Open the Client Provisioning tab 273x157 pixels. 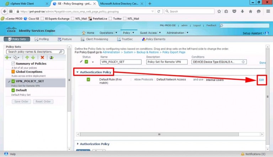click(x=94, y=39)
